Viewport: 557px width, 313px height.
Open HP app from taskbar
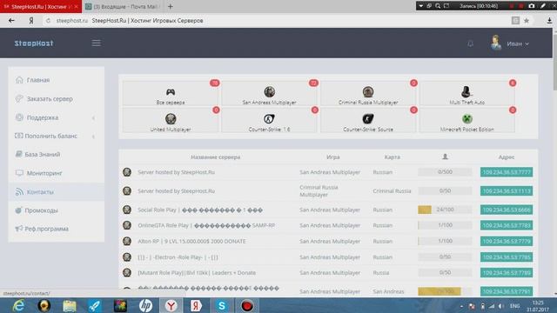[x=145, y=305]
